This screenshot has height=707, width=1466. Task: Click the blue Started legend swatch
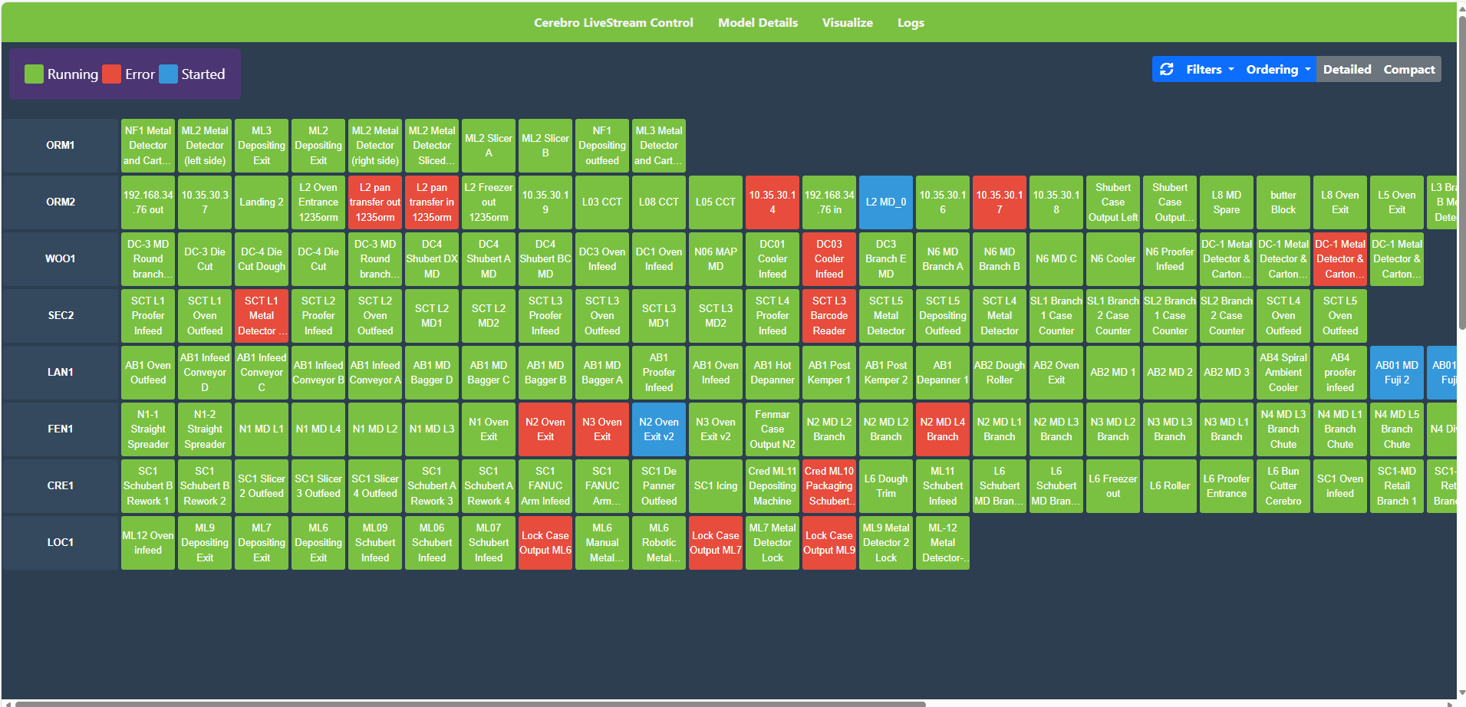pyautogui.click(x=168, y=74)
